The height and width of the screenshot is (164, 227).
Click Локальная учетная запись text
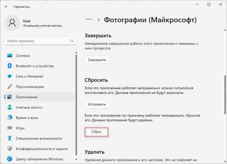pyautogui.click(x=42, y=26)
